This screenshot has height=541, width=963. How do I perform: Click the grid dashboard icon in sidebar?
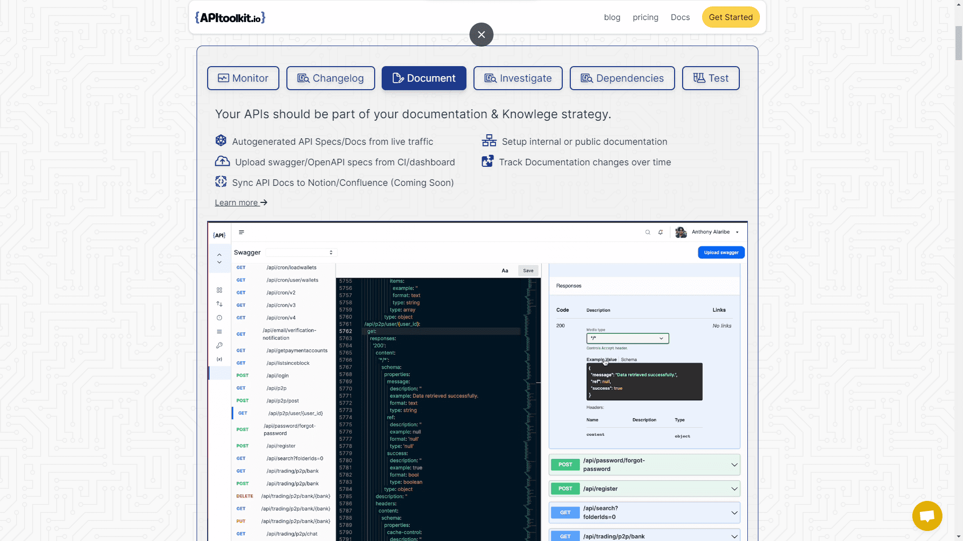tap(219, 291)
